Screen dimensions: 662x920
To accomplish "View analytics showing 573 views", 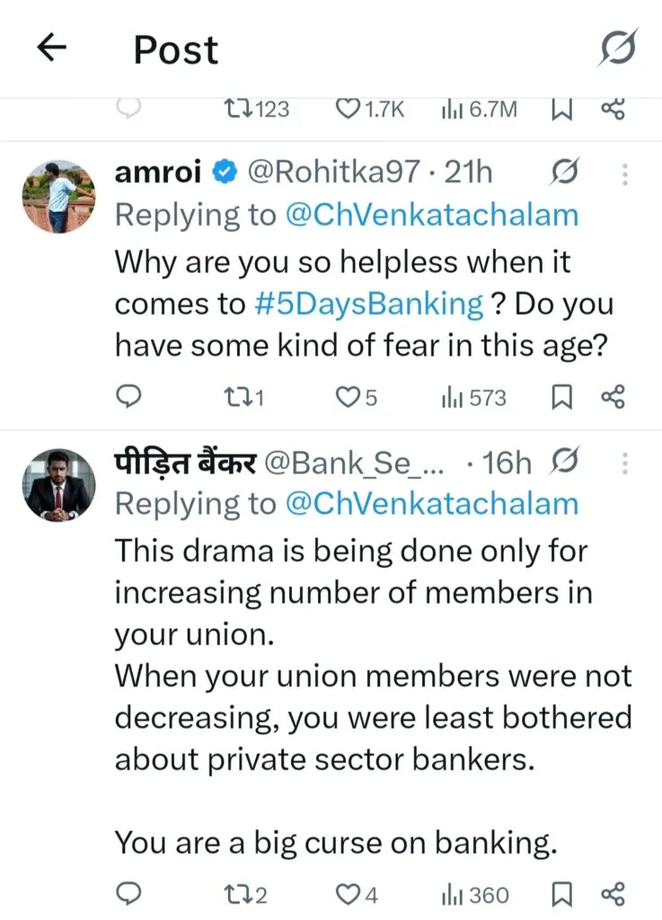I will (473, 397).
